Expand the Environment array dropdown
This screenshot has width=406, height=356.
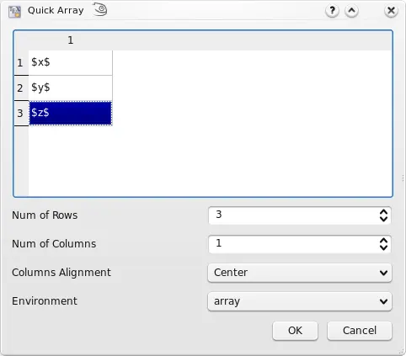[x=300, y=301]
